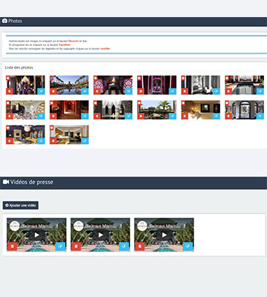
Task: Tick the arched doorway entrance photo checkbox
Action: tap(227, 102)
